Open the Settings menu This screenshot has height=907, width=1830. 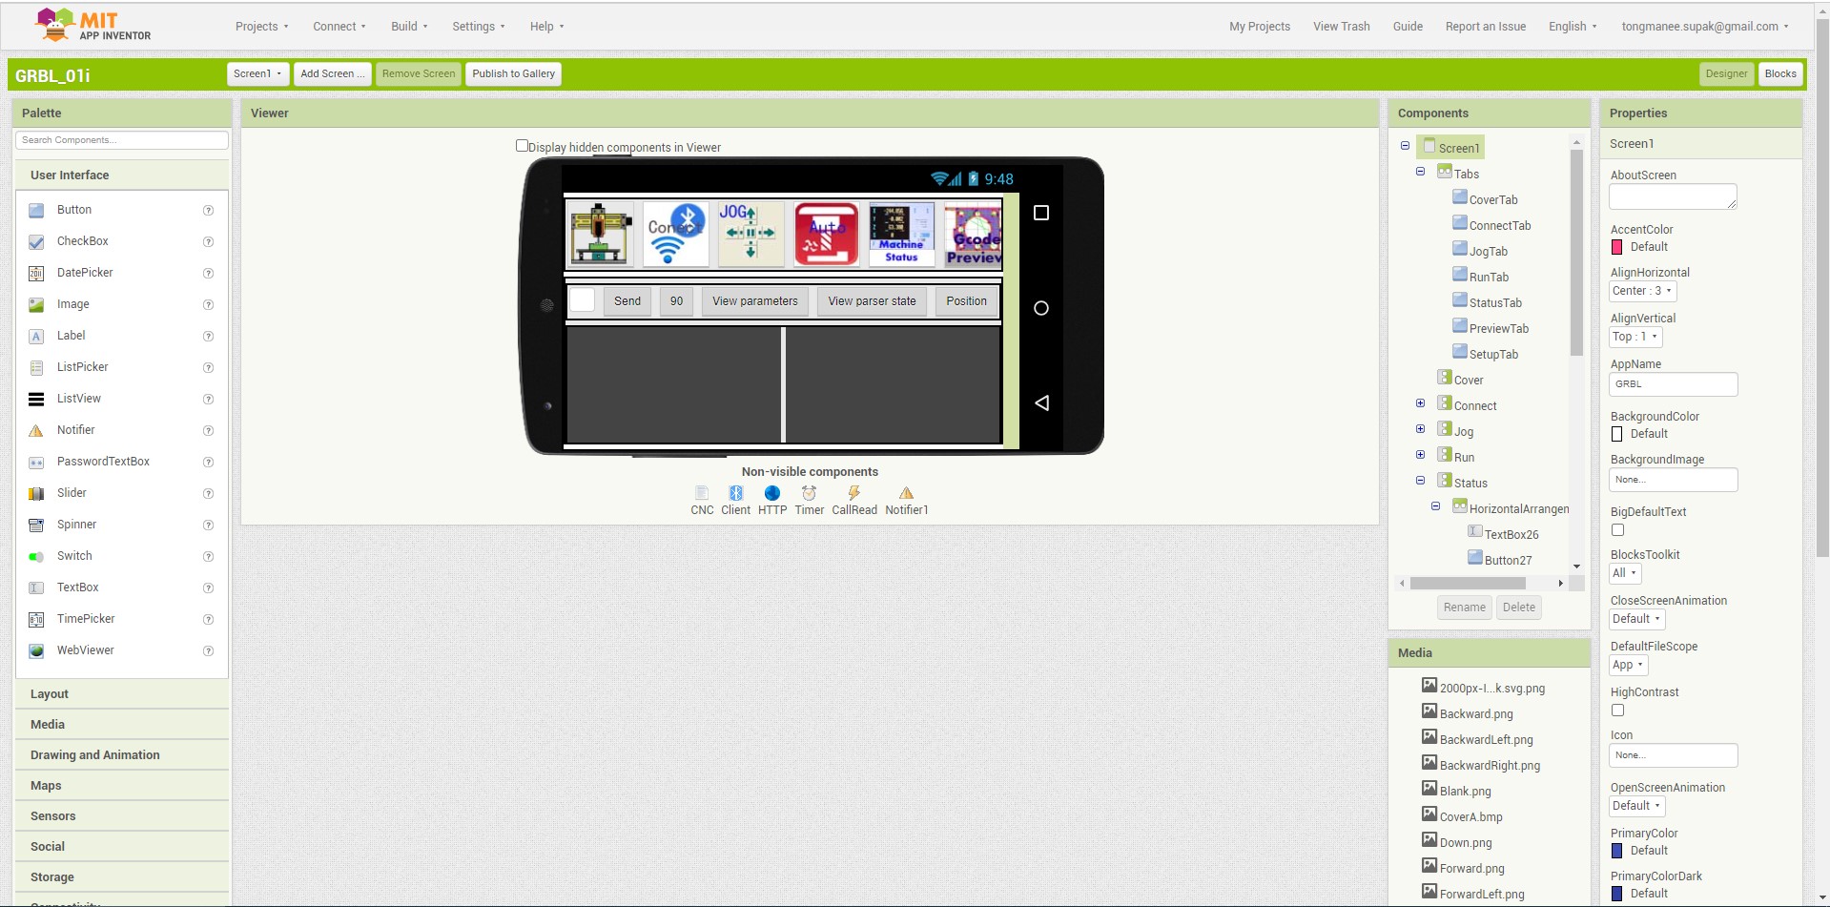479,27
